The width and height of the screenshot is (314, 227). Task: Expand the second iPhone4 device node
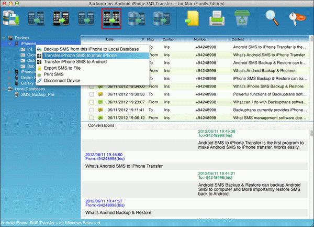point(9,72)
